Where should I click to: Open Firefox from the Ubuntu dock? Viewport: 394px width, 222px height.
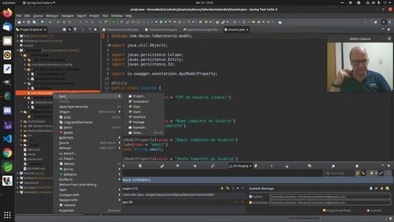[x=7, y=13]
